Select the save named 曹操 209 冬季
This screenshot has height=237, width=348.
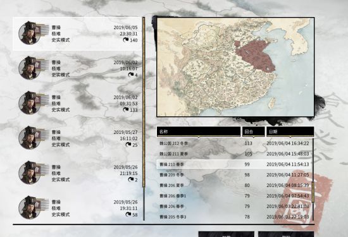tap(234, 175)
